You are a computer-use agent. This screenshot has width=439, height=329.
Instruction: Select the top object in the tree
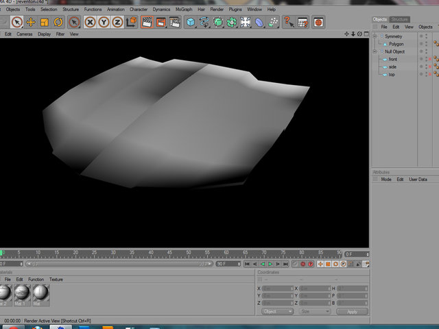[x=392, y=75]
